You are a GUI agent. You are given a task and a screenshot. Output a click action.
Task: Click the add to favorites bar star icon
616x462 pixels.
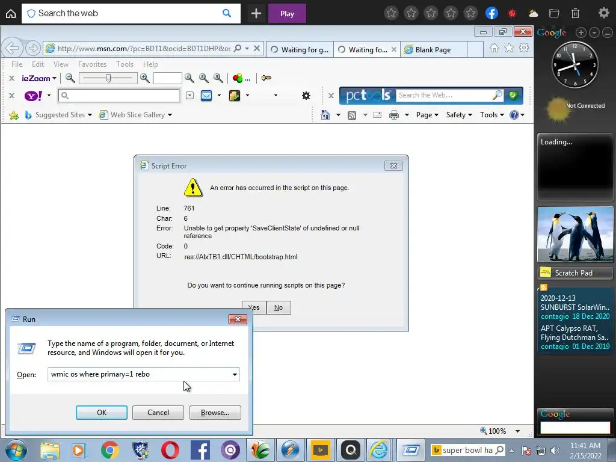14,115
